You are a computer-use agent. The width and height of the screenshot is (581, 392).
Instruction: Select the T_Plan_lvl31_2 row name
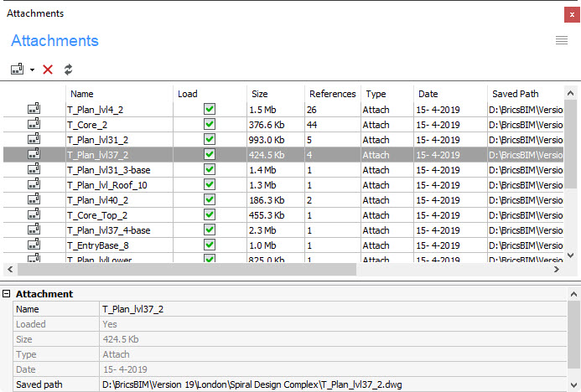pos(98,140)
